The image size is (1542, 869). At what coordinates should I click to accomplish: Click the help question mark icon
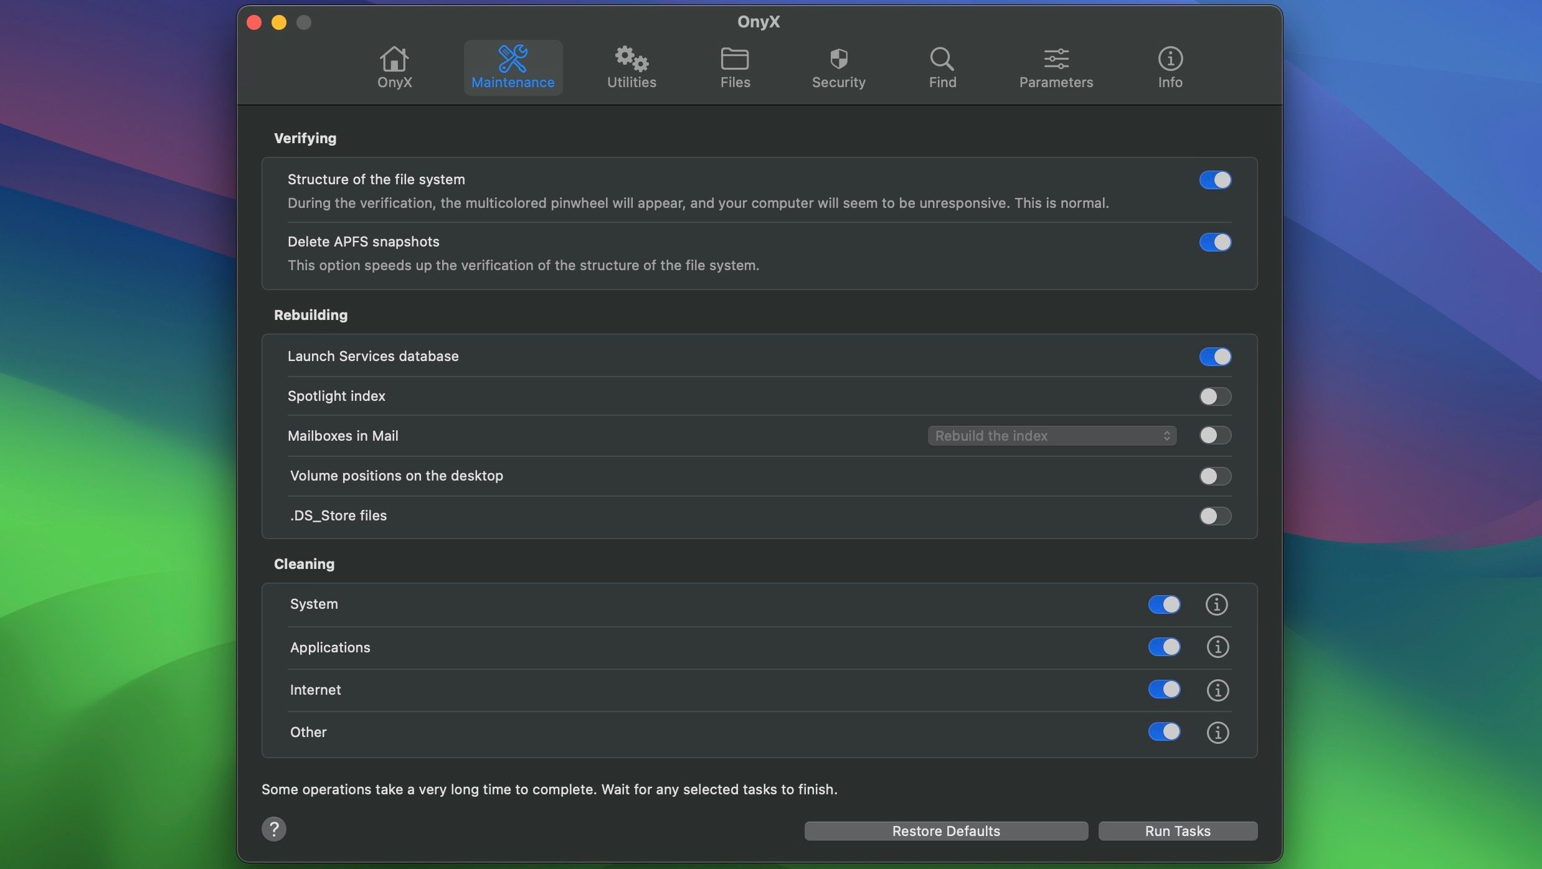point(274,829)
